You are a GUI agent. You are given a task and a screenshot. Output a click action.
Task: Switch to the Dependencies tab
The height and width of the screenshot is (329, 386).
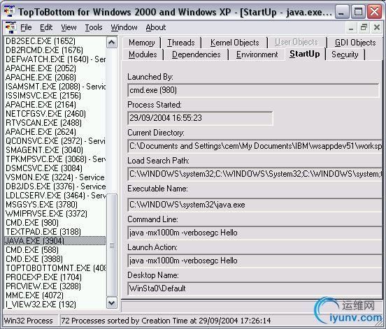click(x=196, y=54)
